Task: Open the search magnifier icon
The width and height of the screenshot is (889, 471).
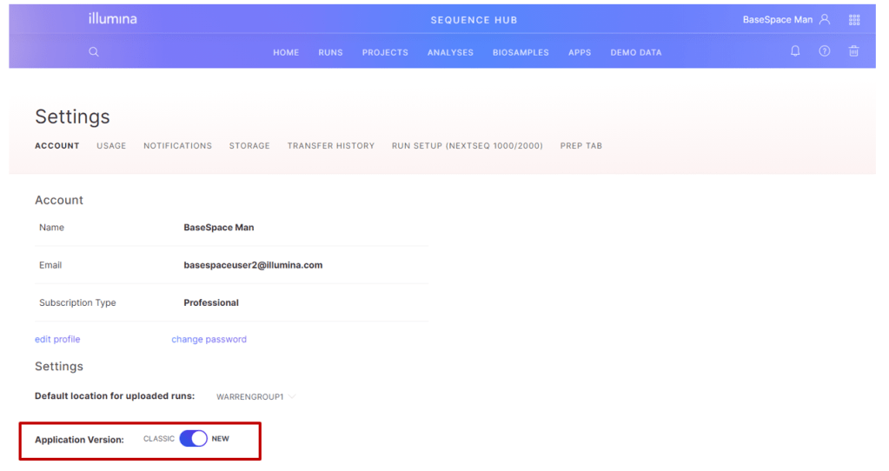Action: click(94, 51)
